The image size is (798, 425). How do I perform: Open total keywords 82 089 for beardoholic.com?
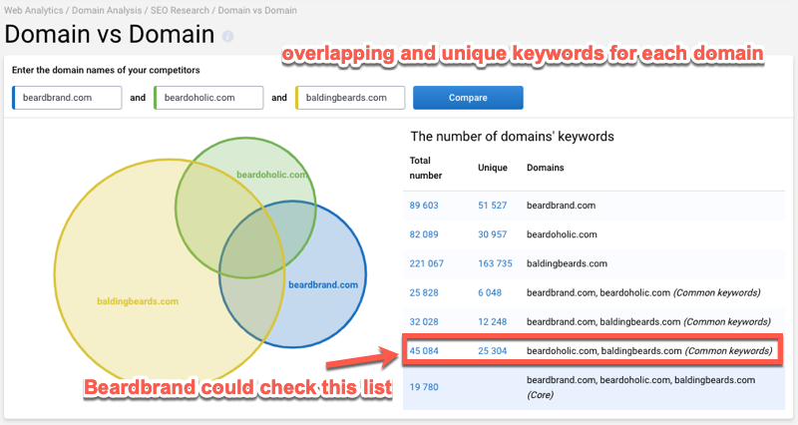(x=424, y=234)
